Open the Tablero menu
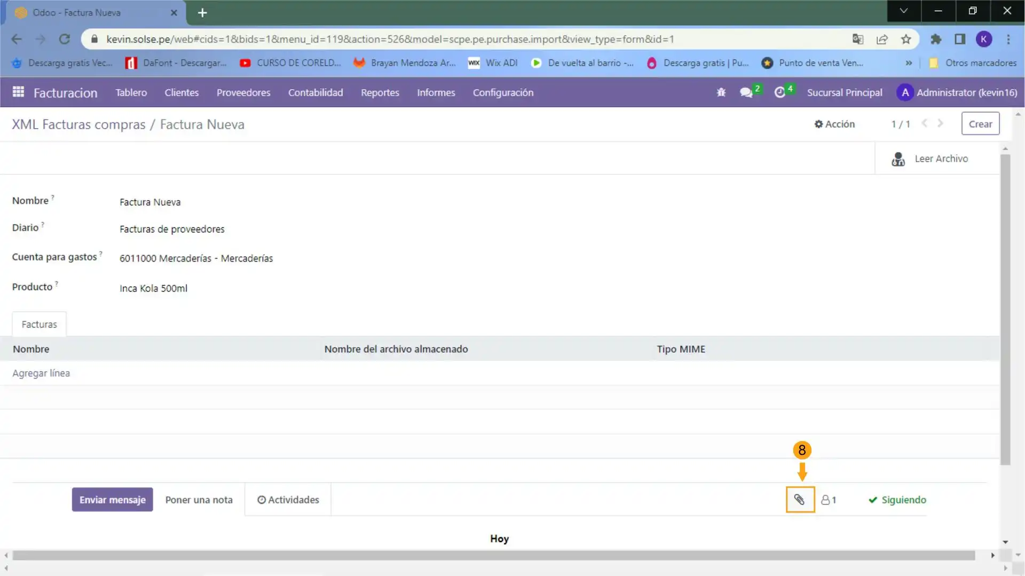The width and height of the screenshot is (1025, 576). point(131,92)
